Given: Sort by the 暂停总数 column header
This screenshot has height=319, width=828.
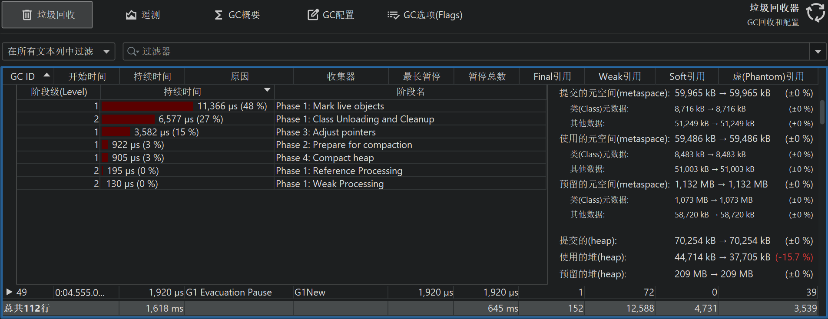Looking at the screenshot, I should [487, 76].
